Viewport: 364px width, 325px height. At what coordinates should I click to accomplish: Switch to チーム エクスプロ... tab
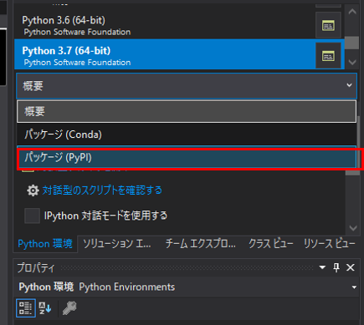tap(201, 244)
